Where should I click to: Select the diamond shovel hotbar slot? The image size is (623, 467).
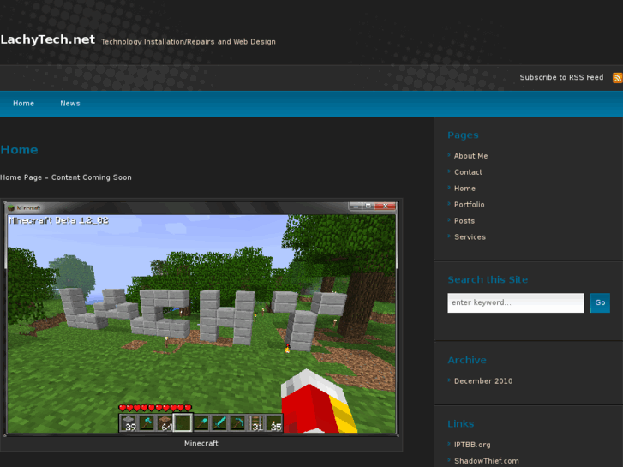(201, 423)
